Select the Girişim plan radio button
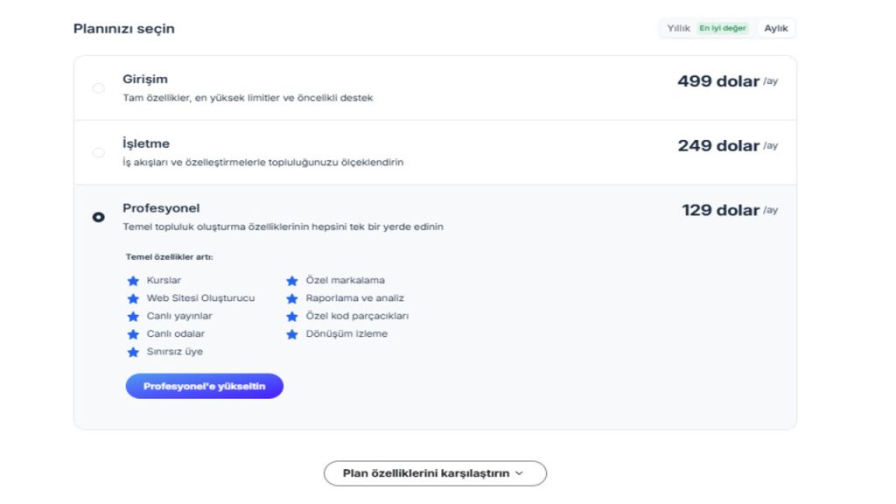This screenshot has width=896, height=504. (x=98, y=87)
